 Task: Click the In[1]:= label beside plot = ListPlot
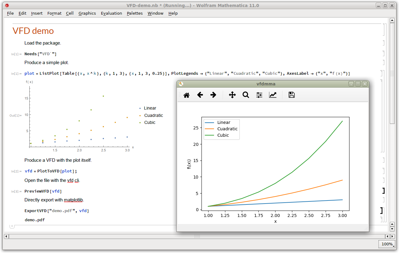pos(17,74)
